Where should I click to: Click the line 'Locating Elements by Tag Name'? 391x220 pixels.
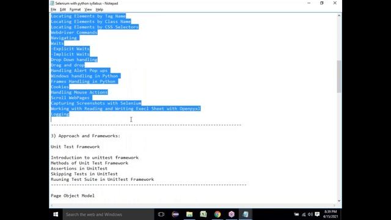[x=88, y=16]
